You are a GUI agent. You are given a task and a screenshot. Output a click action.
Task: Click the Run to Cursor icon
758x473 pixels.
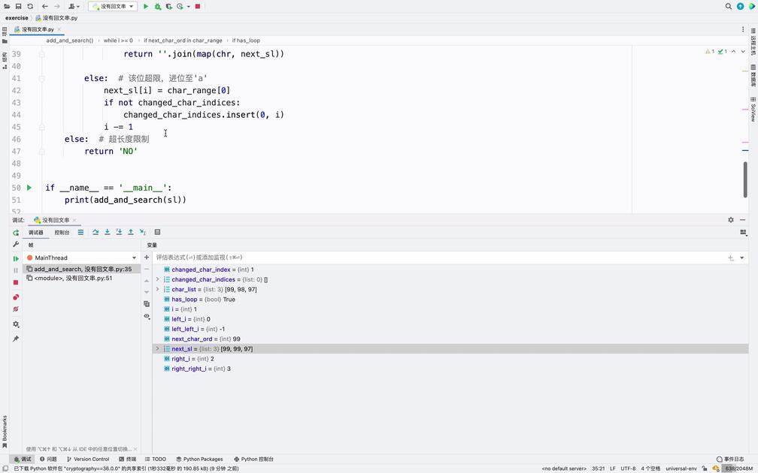tap(143, 232)
